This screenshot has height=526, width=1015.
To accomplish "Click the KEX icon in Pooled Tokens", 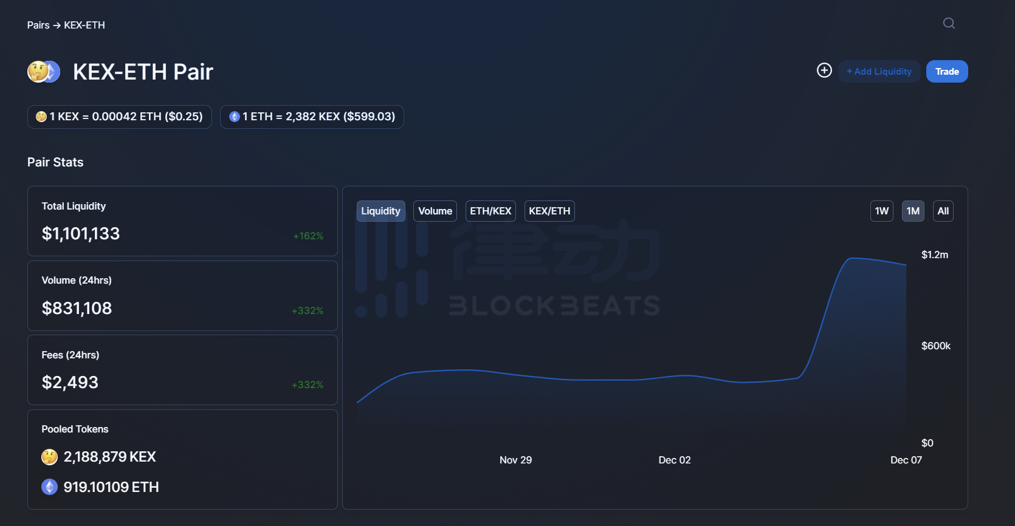I will coord(49,457).
